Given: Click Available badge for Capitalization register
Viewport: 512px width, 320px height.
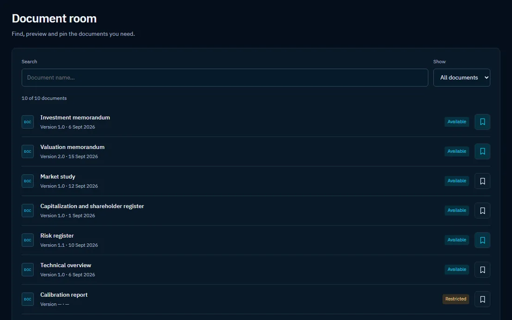Looking at the screenshot, I should point(457,210).
